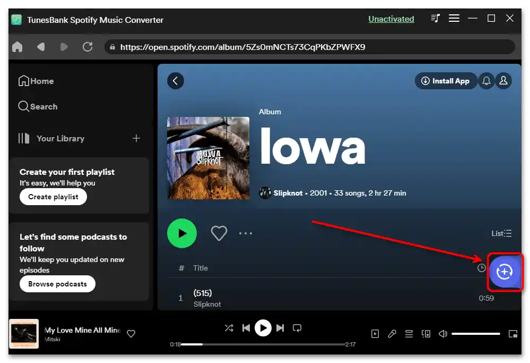This screenshot has width=530, height=363.
Task: Click the Browse podcasts button
Action: click(x=57, y=284)
